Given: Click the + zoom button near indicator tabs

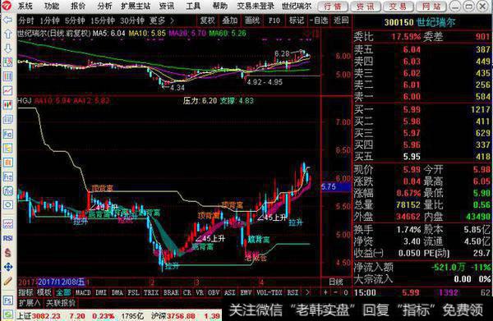Looking at the screenshot, I should click(325, 292).
